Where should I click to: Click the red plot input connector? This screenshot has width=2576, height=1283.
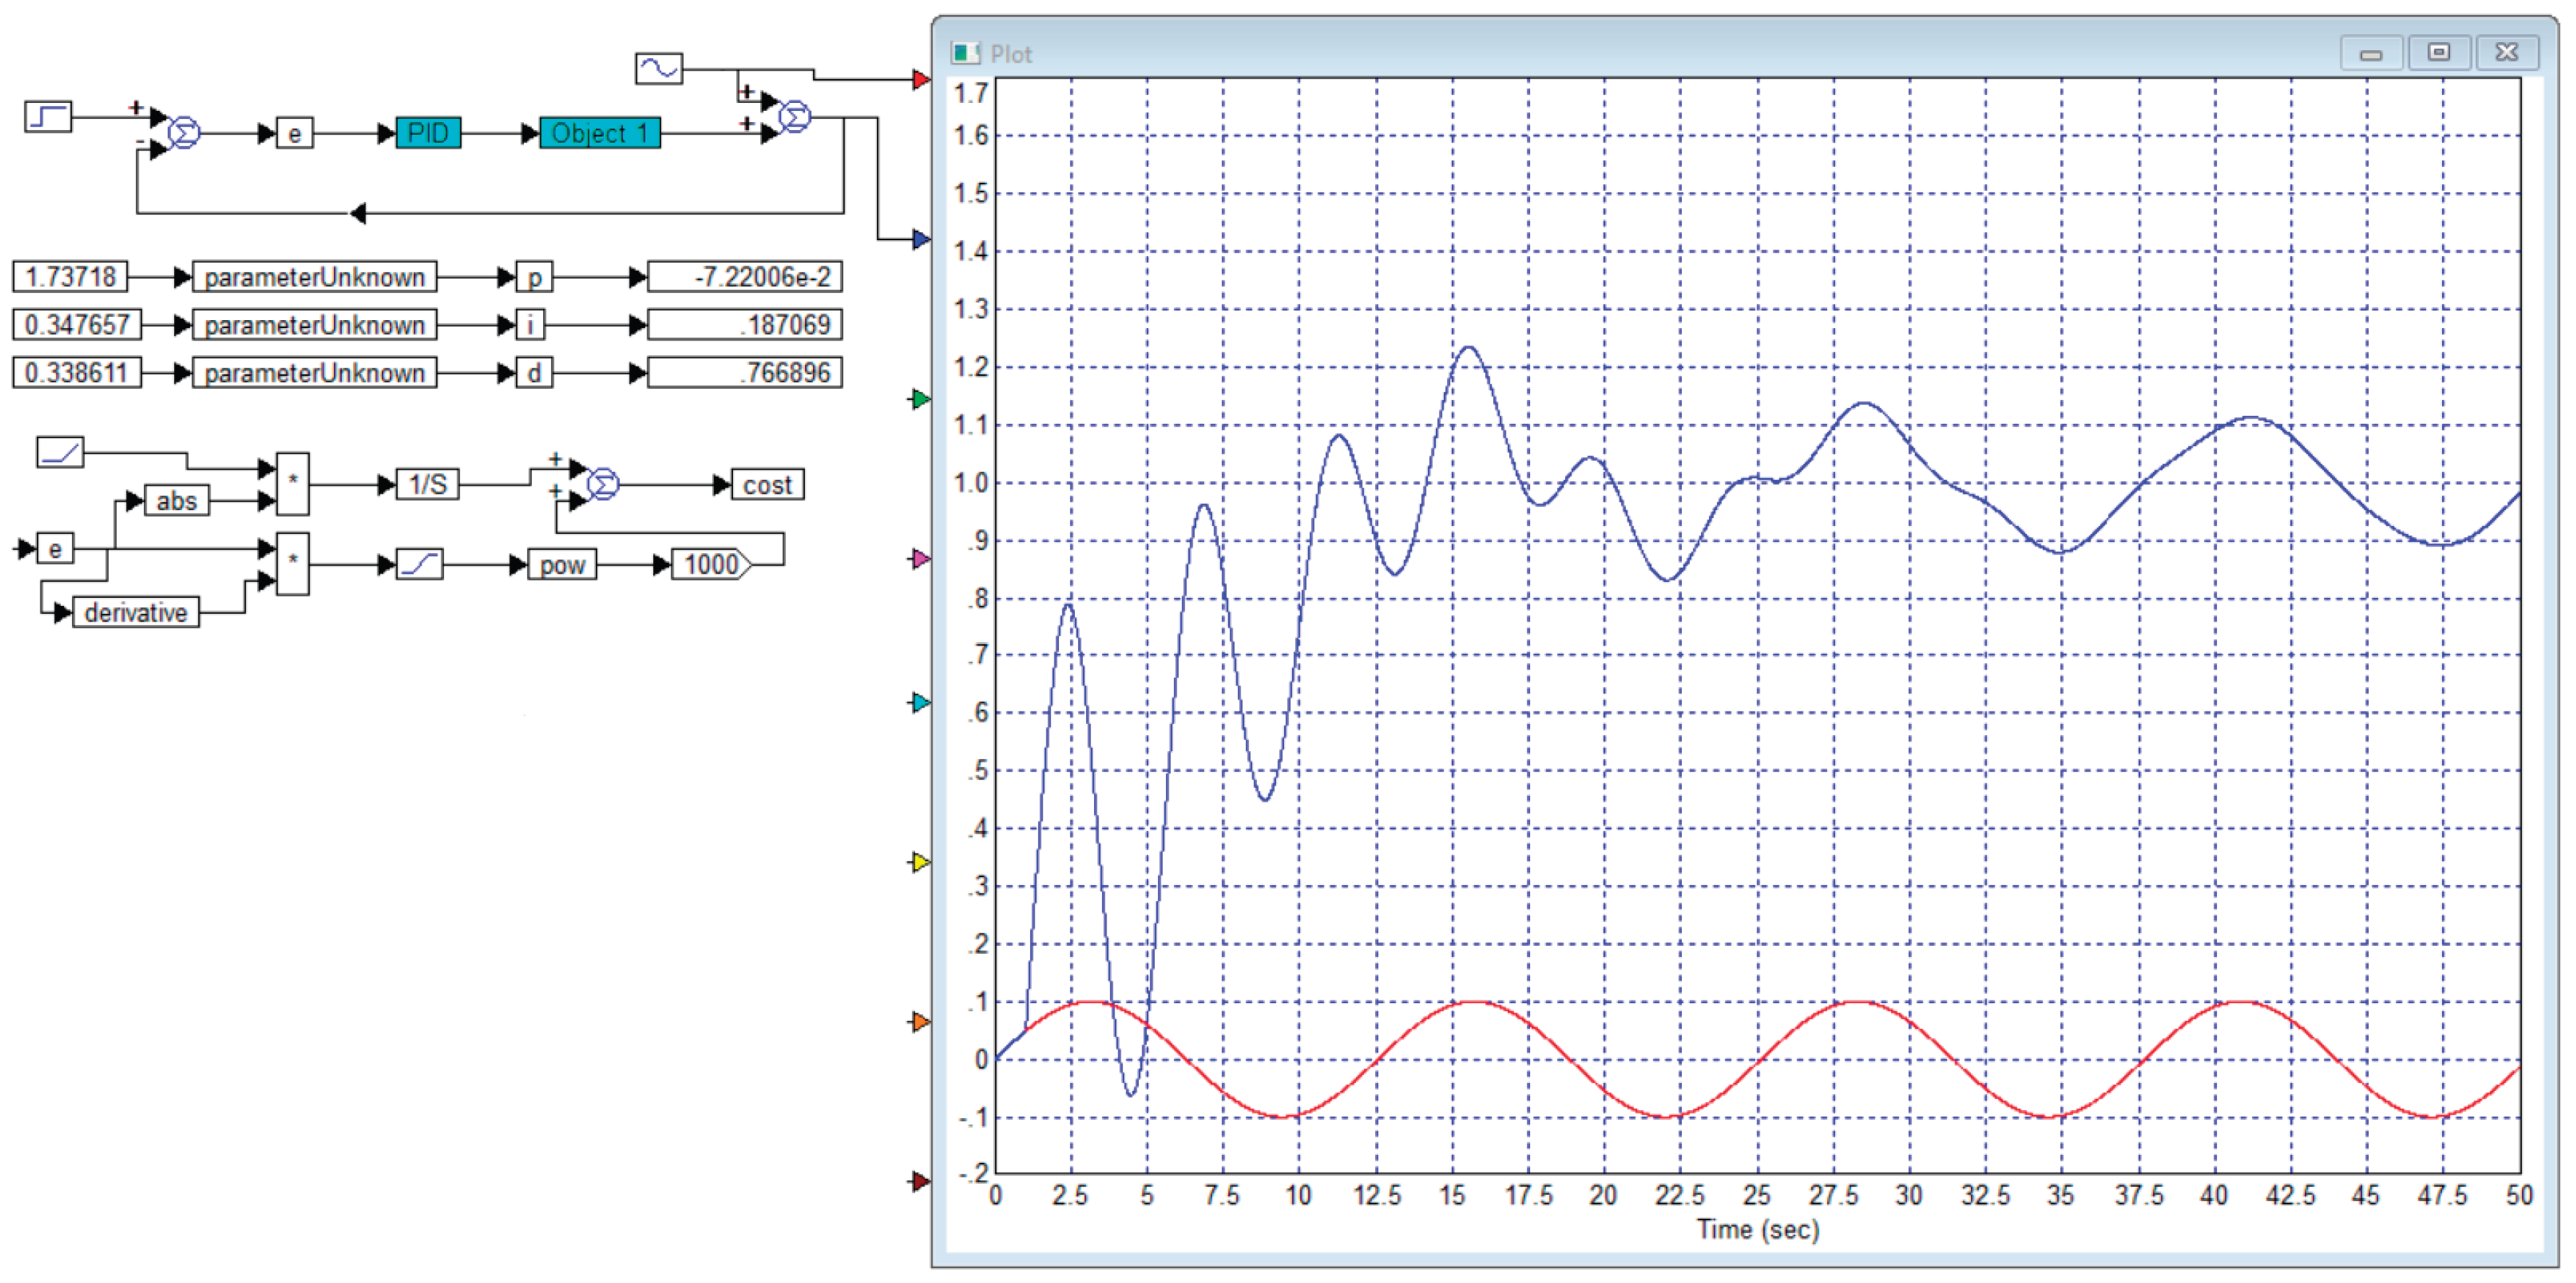(x=921, y=80)
